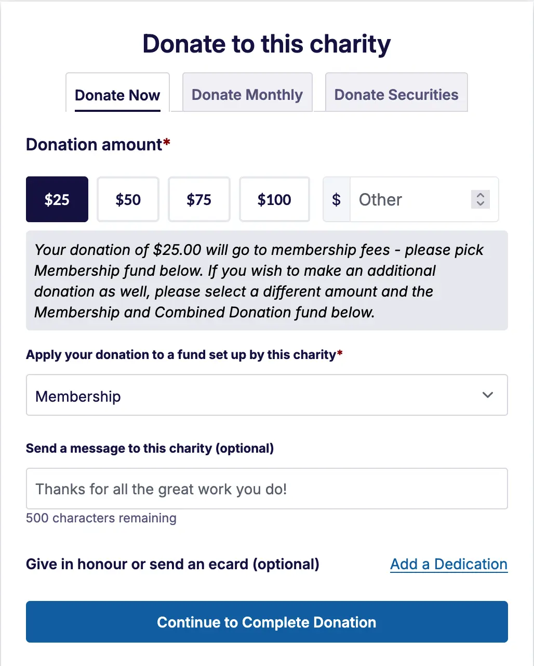Viewport: 534px width, 666px height.
Task: Open the Membership fund dropdown
Action: 266,395
